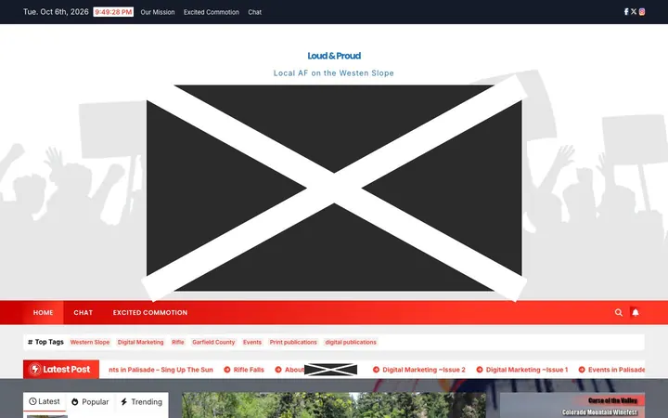
Task: Open the Colorado Mountain Winefest poster image
Action: click(x=572, y=405)
